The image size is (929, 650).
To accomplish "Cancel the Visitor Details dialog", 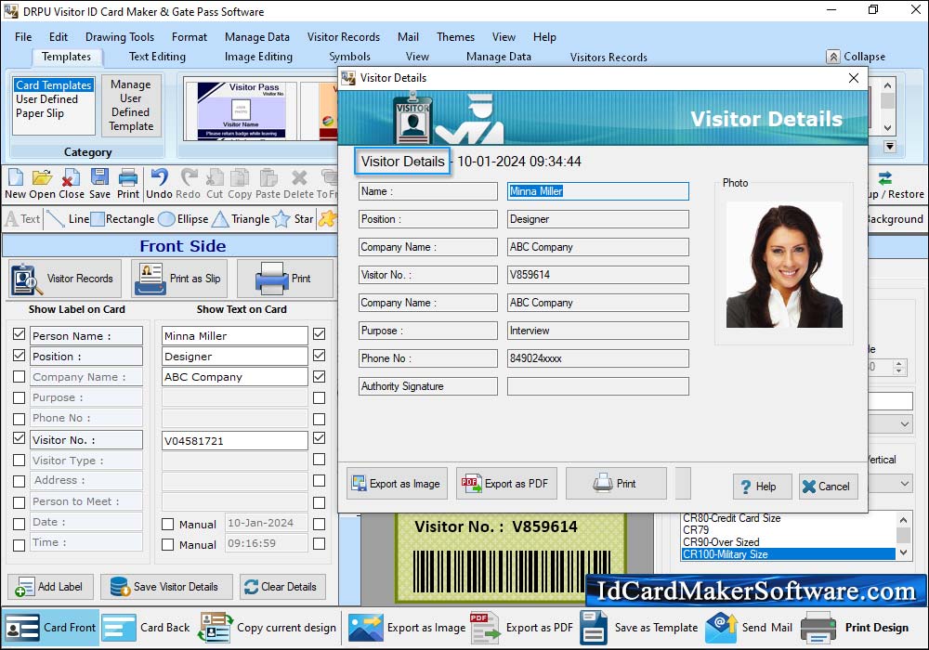I will (828, 487).
